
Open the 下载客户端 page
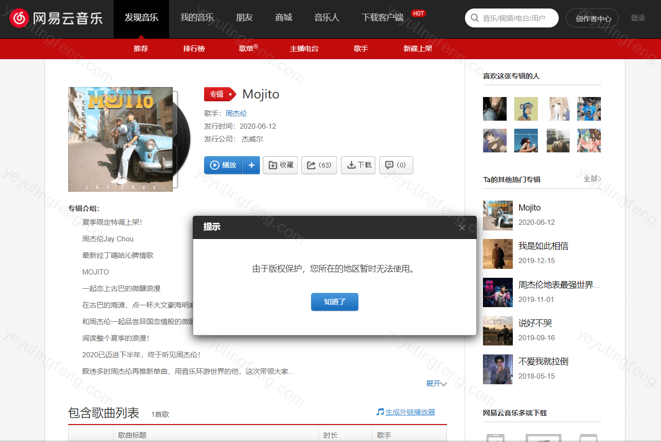[382, 18]
